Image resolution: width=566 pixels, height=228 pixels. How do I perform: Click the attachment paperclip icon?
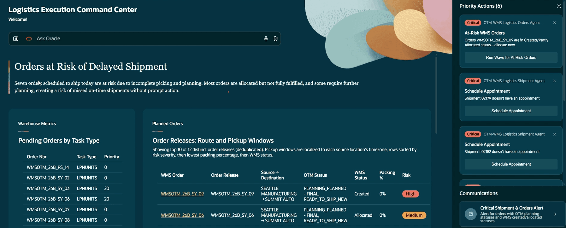click(275, 38)
